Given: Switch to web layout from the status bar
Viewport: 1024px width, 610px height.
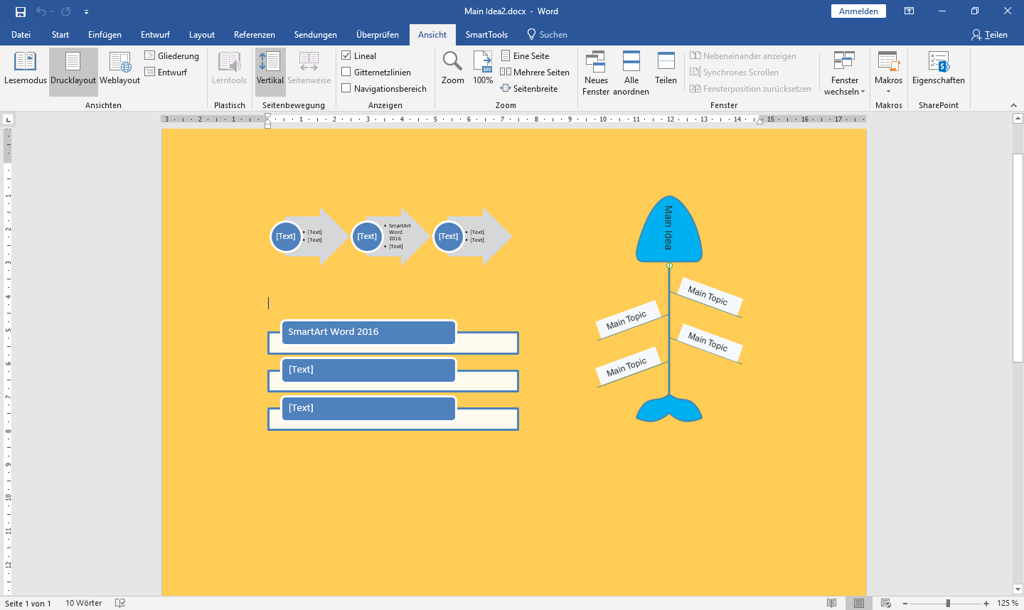Looking at the screenshot, I should tap(886, 604).
